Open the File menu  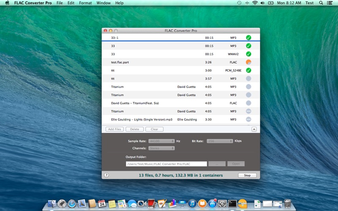60,3
